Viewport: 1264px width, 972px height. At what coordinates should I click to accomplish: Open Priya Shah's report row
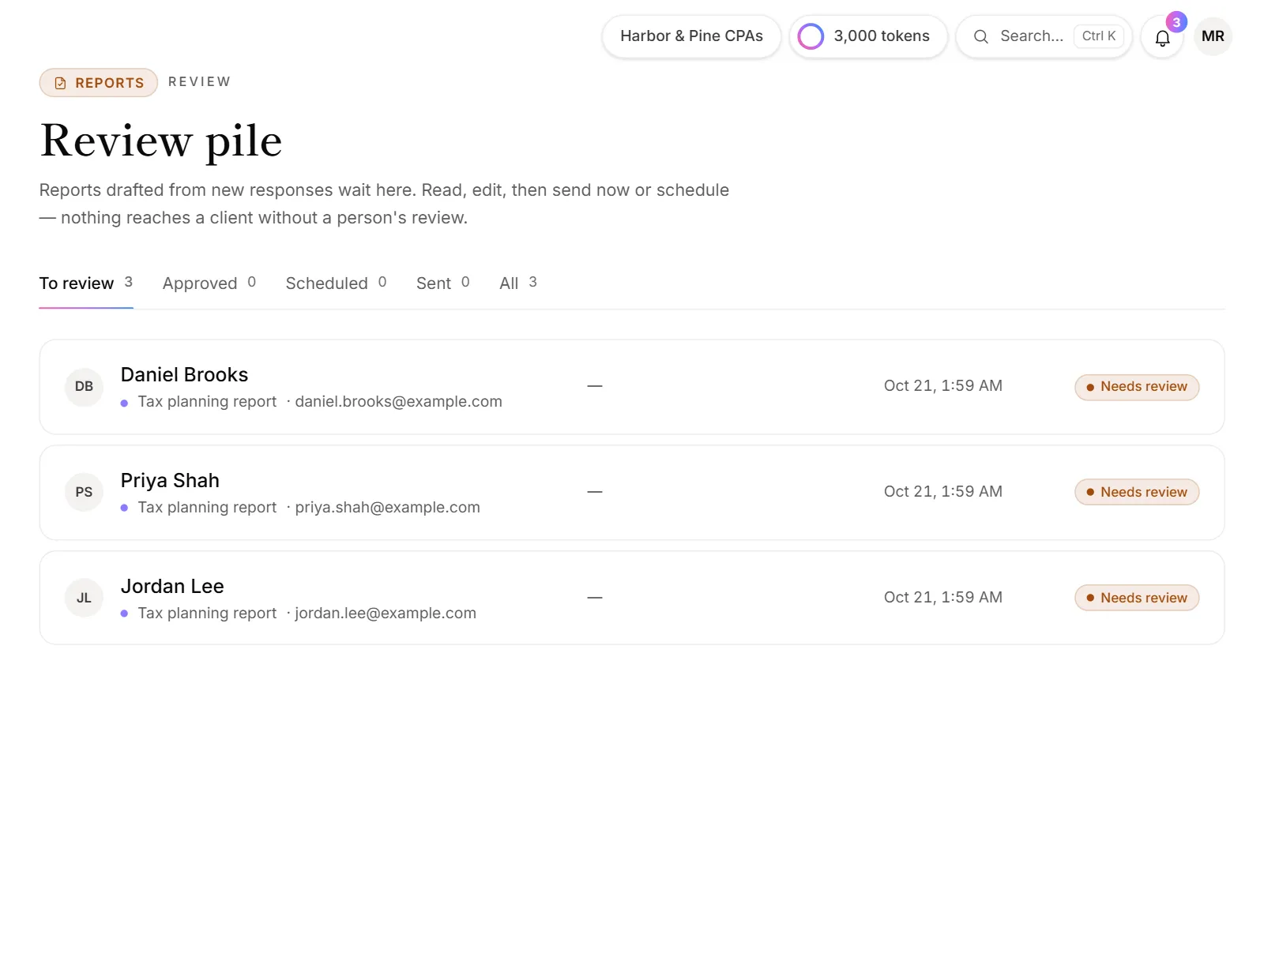(632, 493)
